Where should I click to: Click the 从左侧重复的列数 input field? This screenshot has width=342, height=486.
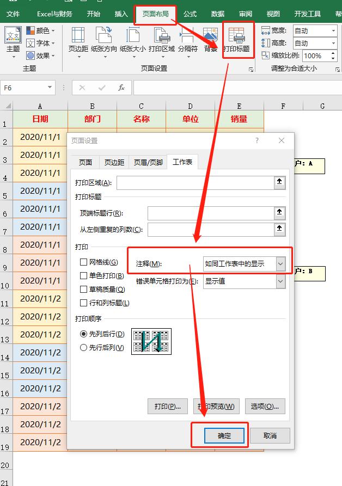211,229
